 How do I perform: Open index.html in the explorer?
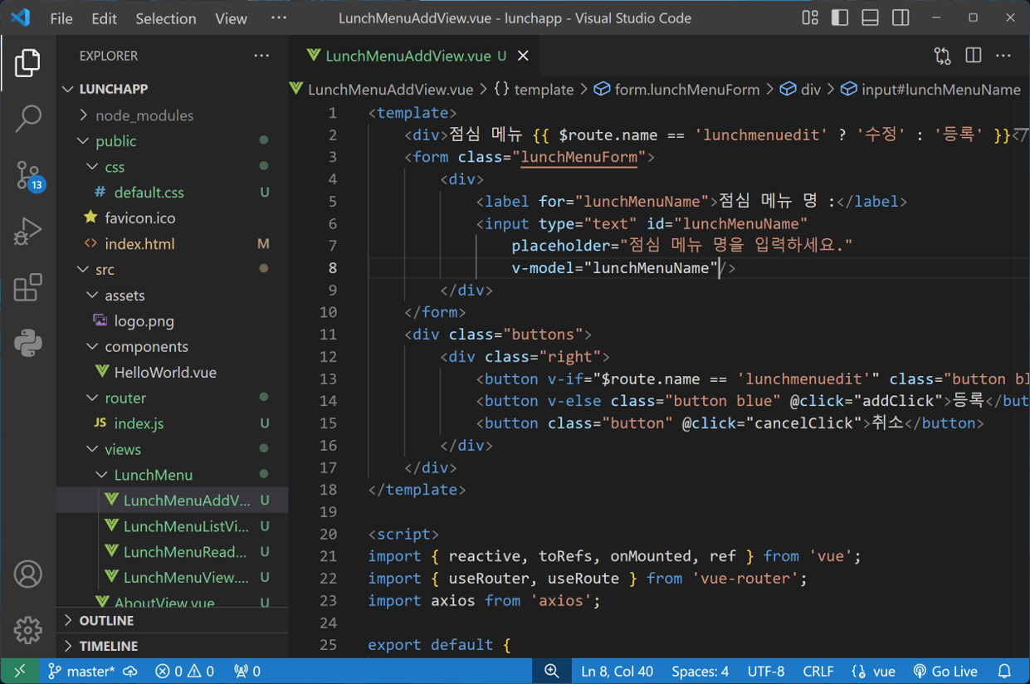pyautogui.click(x=173, y=244)
